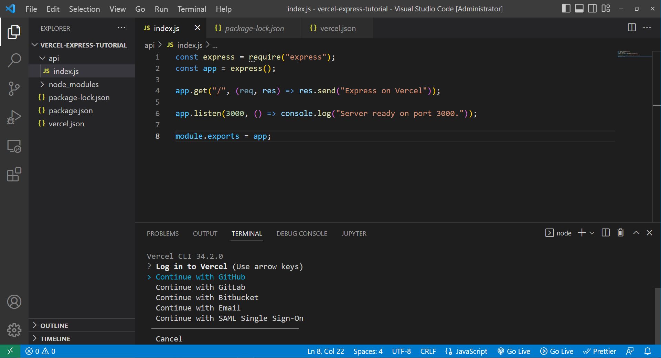Screen dimensions: 661x358
Task: Open the Help menu
Action: coord(223,9)
